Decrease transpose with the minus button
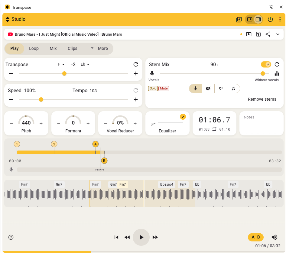Screen dimensions: 286x253 [x=11, y=73]
